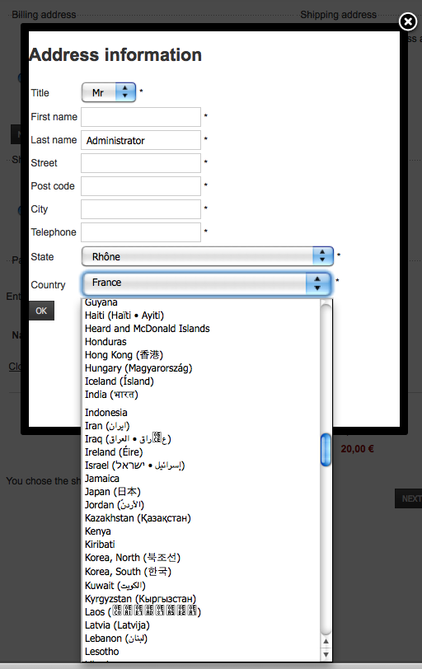Click the Country dropdown showing France
This screenshot has height=669, width=422.
[x=207, y=283]
